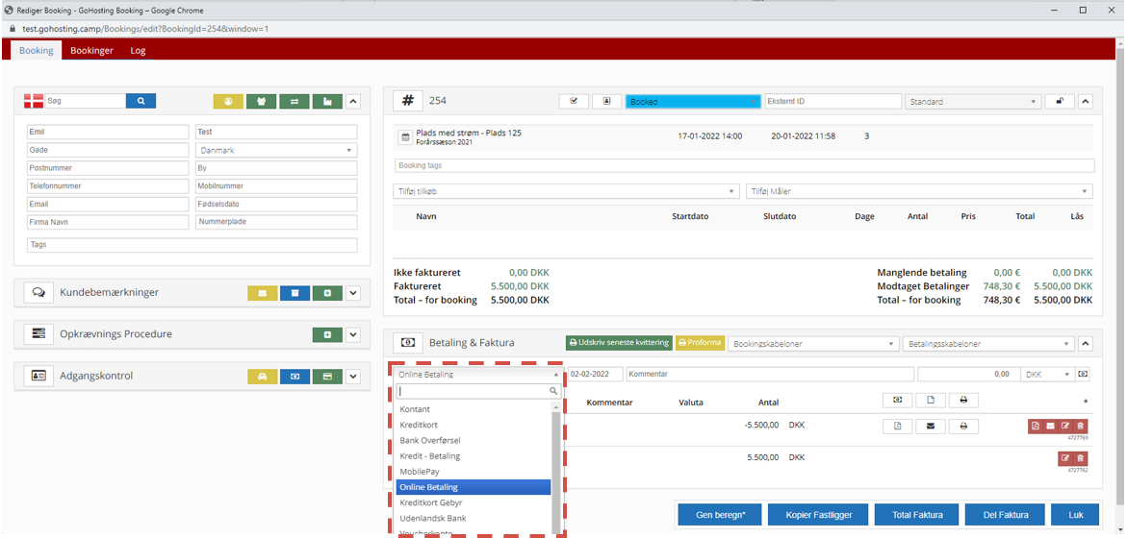Click the checkmark box button next to 254
1127x538 pixels.
click(x=574, y=101)
